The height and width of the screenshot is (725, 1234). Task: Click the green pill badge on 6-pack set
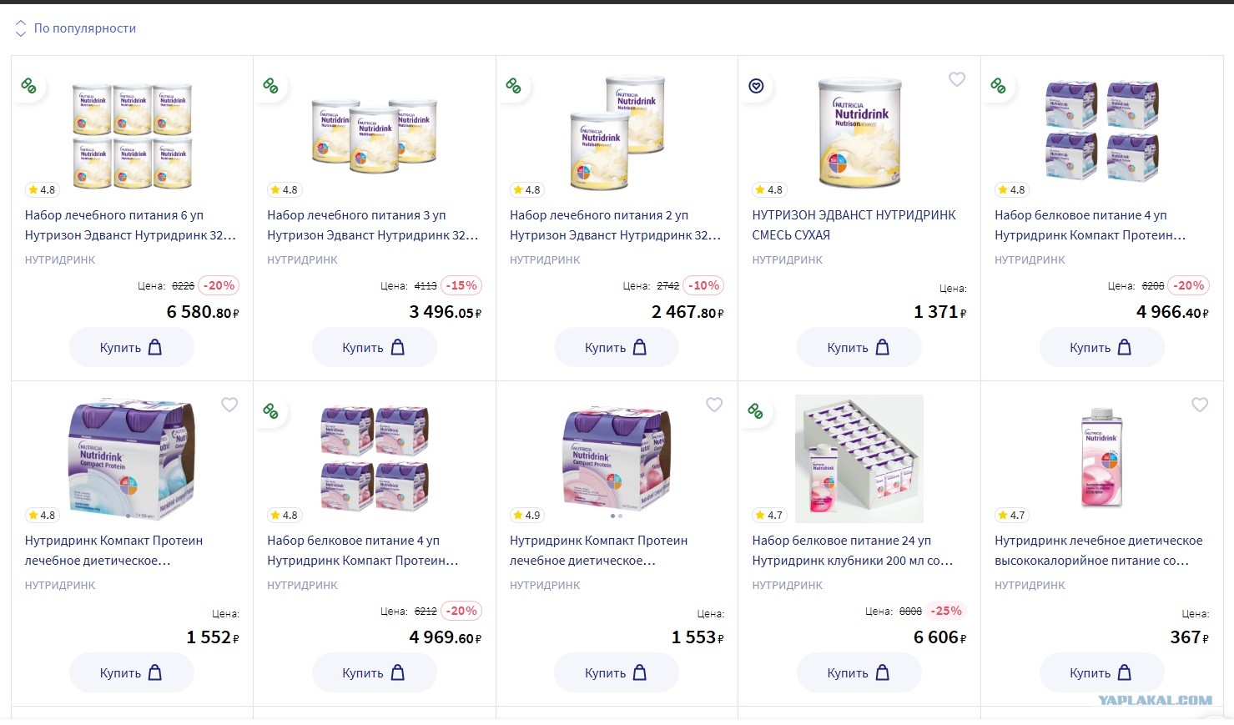29,85
